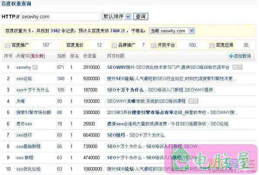Screen dimensions: 259x175
Task: Open the seo优化论坛 keyword link
Action: (28, 169)
